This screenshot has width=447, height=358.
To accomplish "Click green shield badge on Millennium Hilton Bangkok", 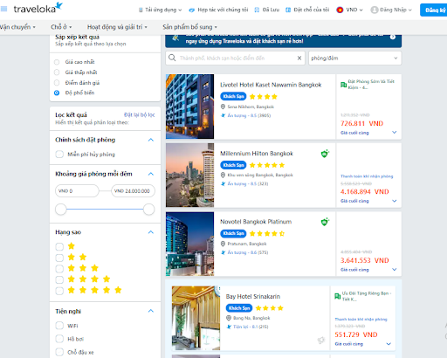I will [x=325, y=154].
